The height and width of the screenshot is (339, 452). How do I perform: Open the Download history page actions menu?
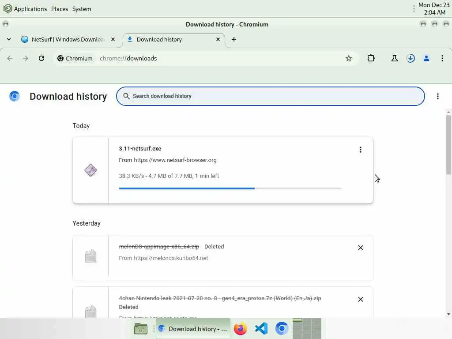coord(437,96)
